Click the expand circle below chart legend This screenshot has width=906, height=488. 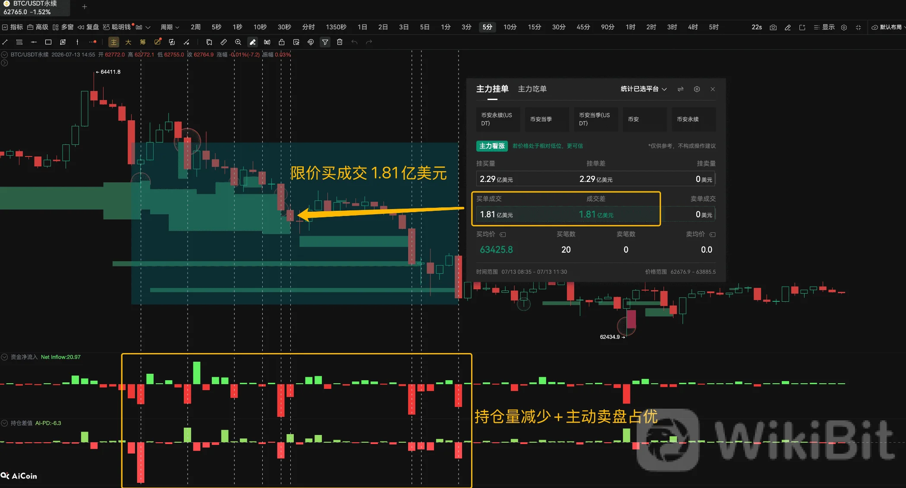[x=4, y=63]
